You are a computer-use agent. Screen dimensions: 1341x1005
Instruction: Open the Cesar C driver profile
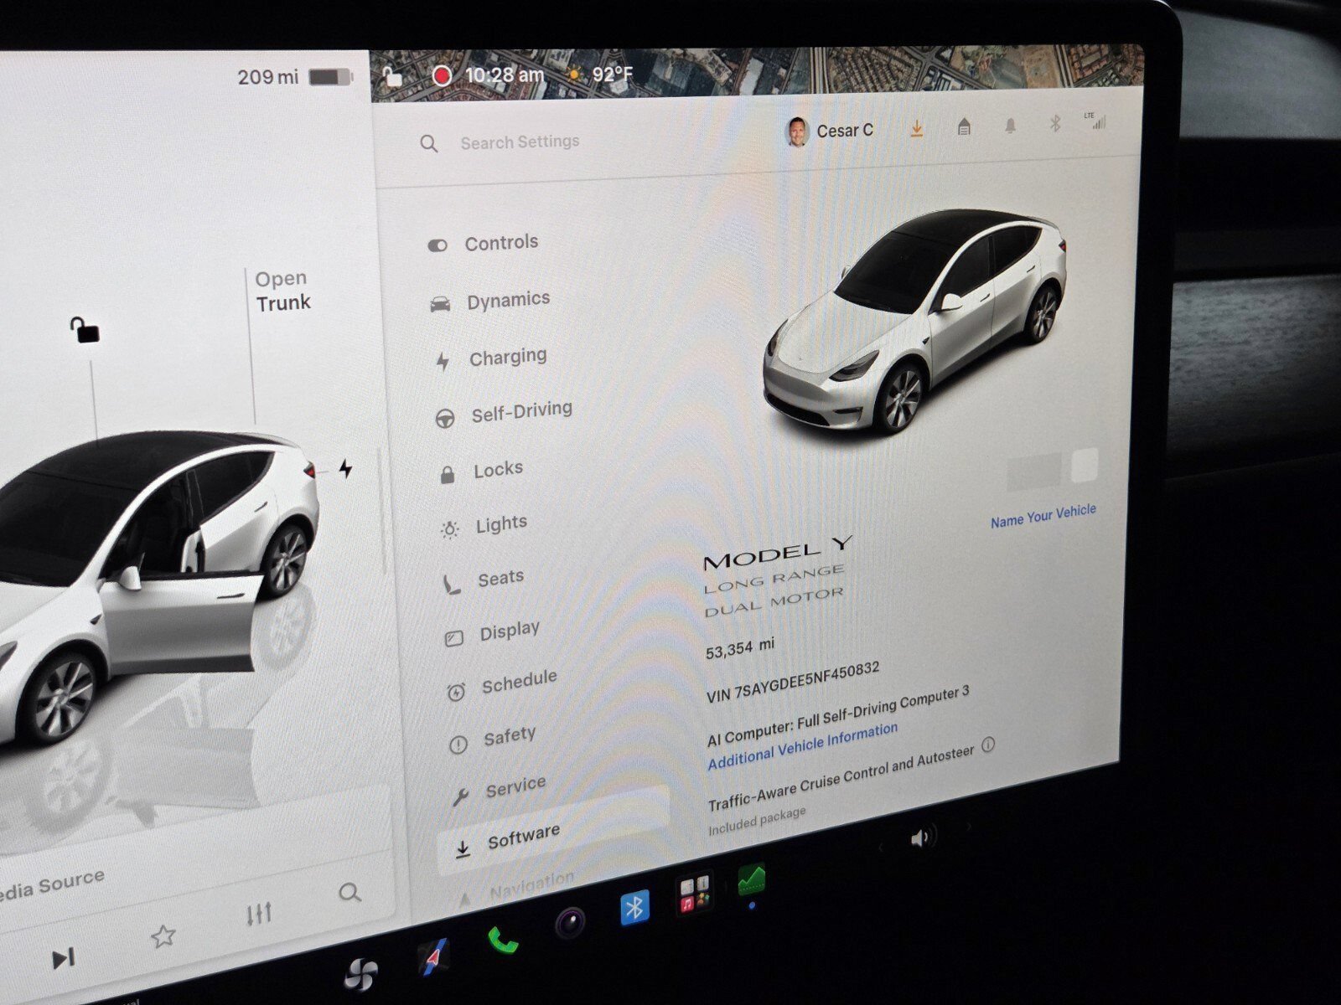(x=830, y=131)
